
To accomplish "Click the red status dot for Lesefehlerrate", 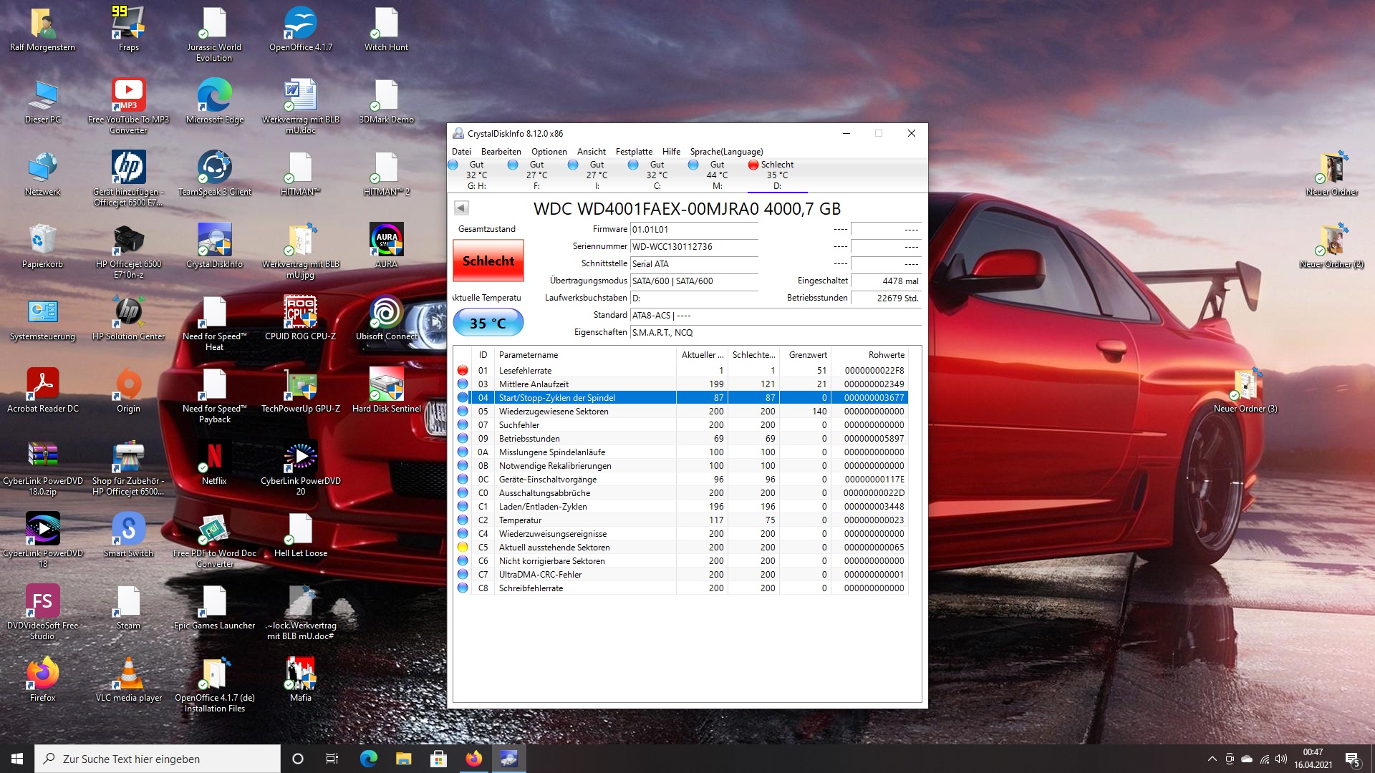I will point(463,370).
